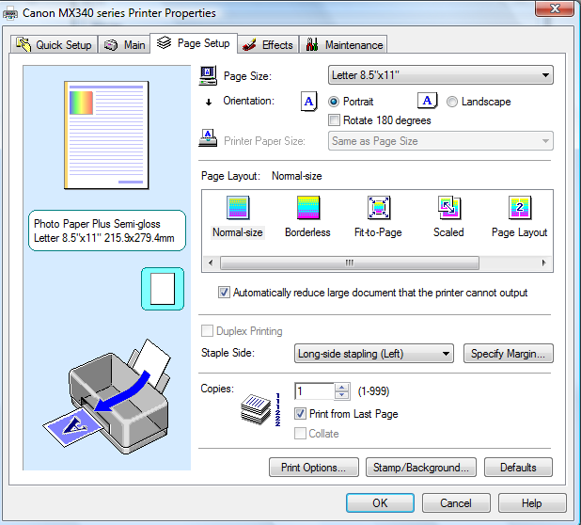The image size is (581, 525).
Task: Click the Printer Paper Size printer icon
Action: point(208,138)
